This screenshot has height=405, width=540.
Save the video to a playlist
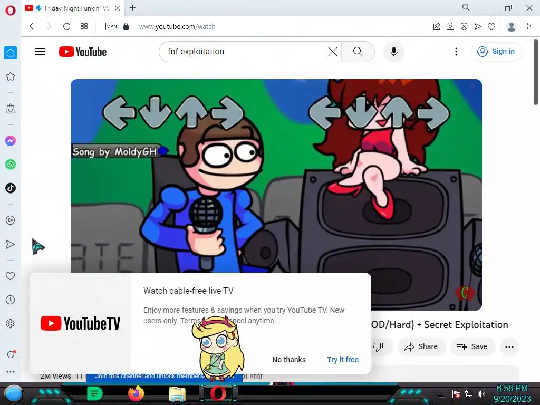tap(472, 347)
